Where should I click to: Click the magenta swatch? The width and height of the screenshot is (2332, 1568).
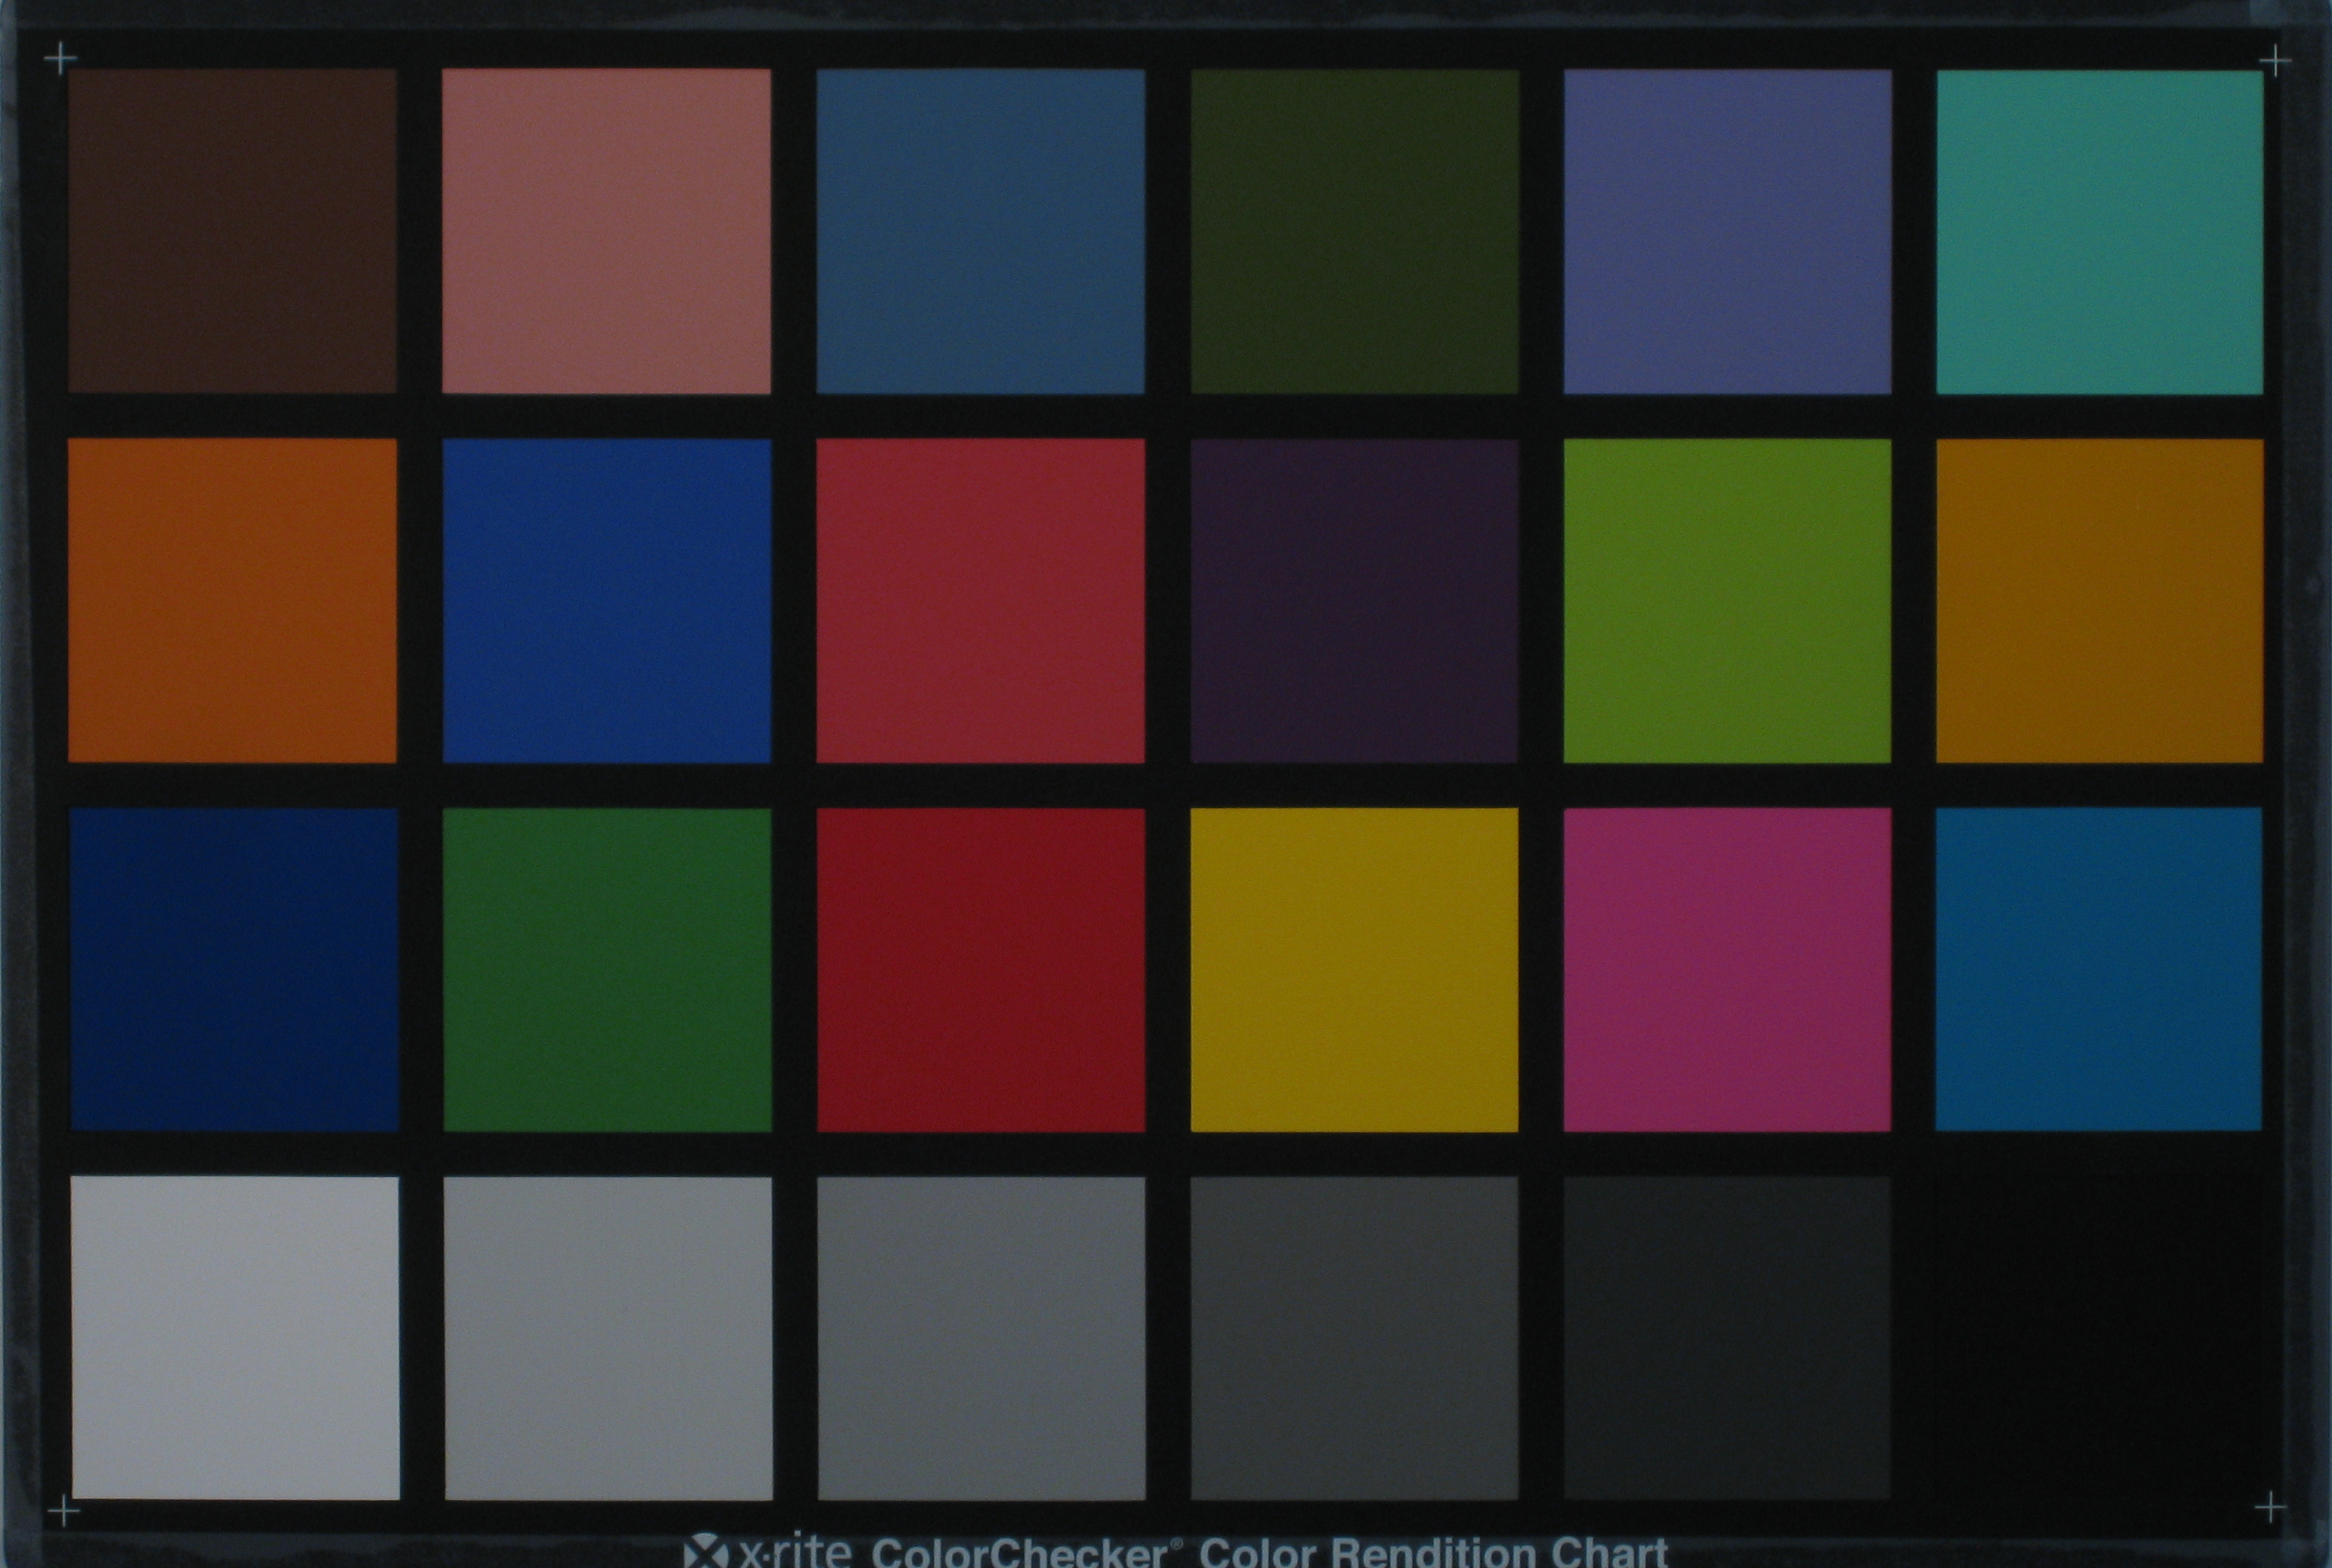coord(1726,970)
